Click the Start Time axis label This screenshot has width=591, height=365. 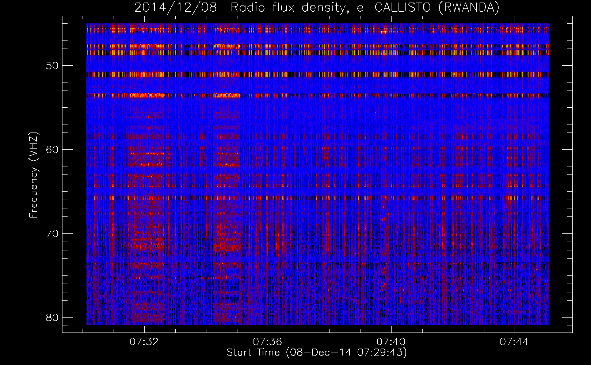coord(317,353)
